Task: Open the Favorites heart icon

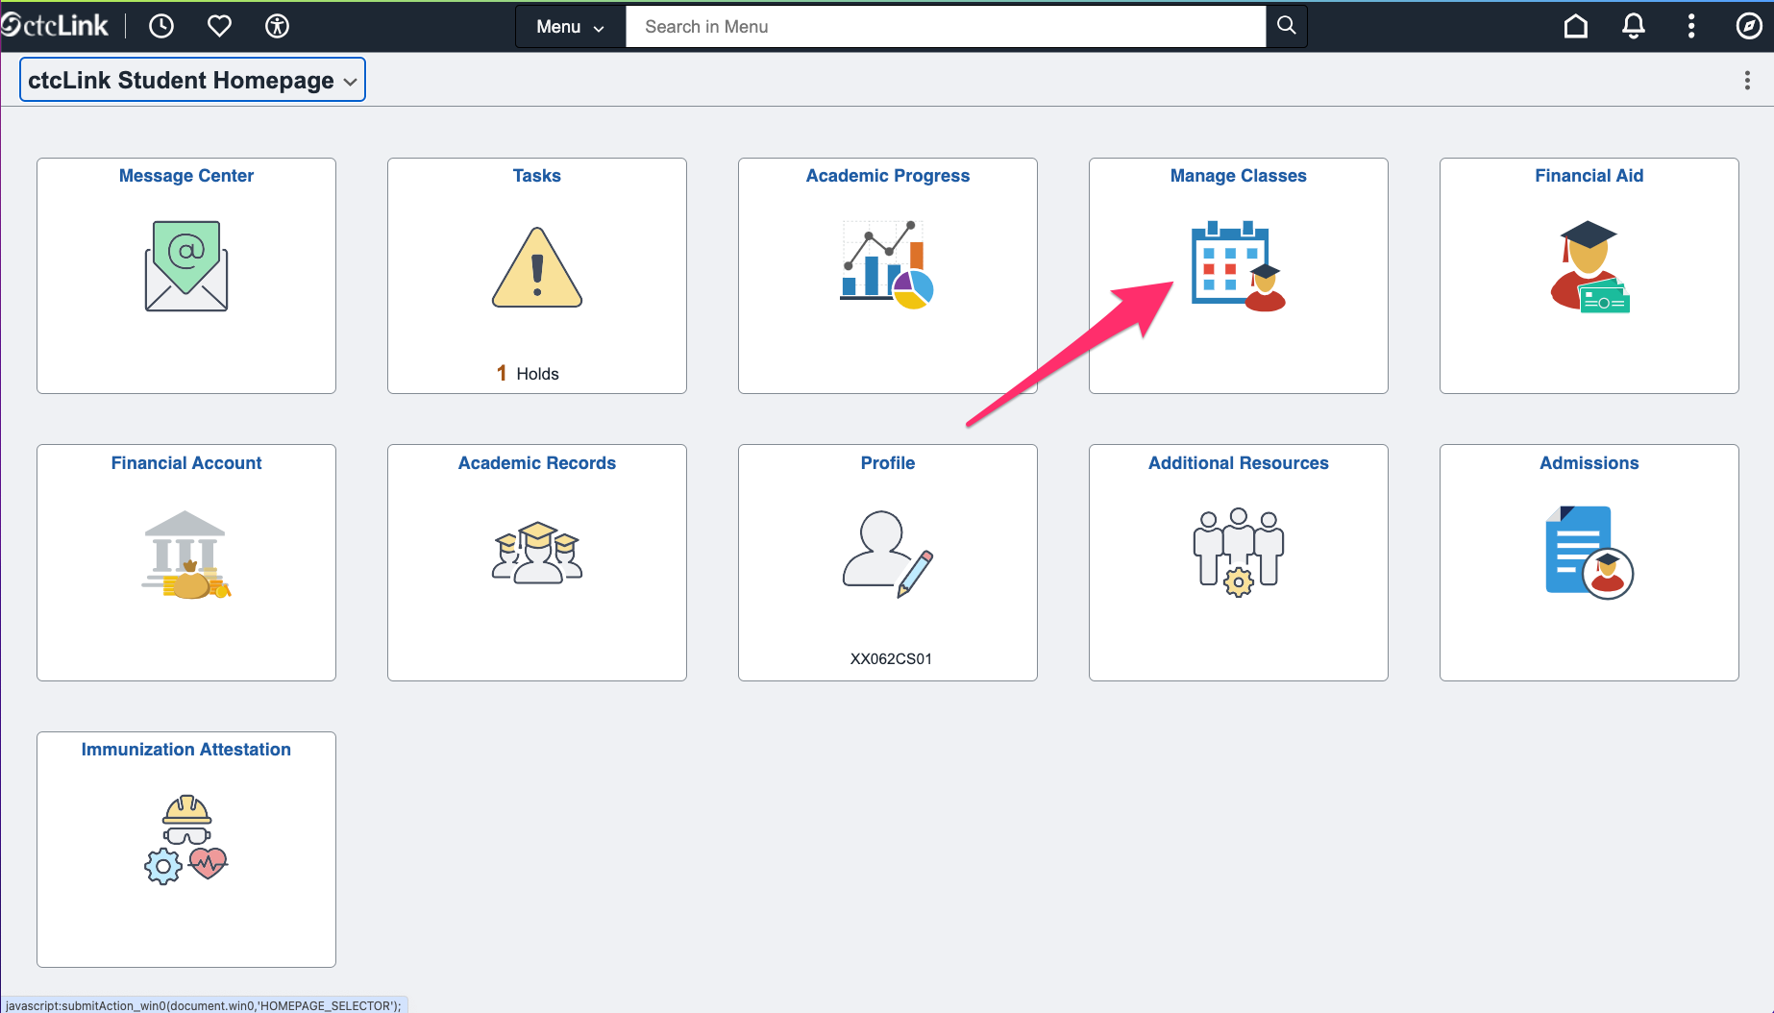Action: pos(218,26)
